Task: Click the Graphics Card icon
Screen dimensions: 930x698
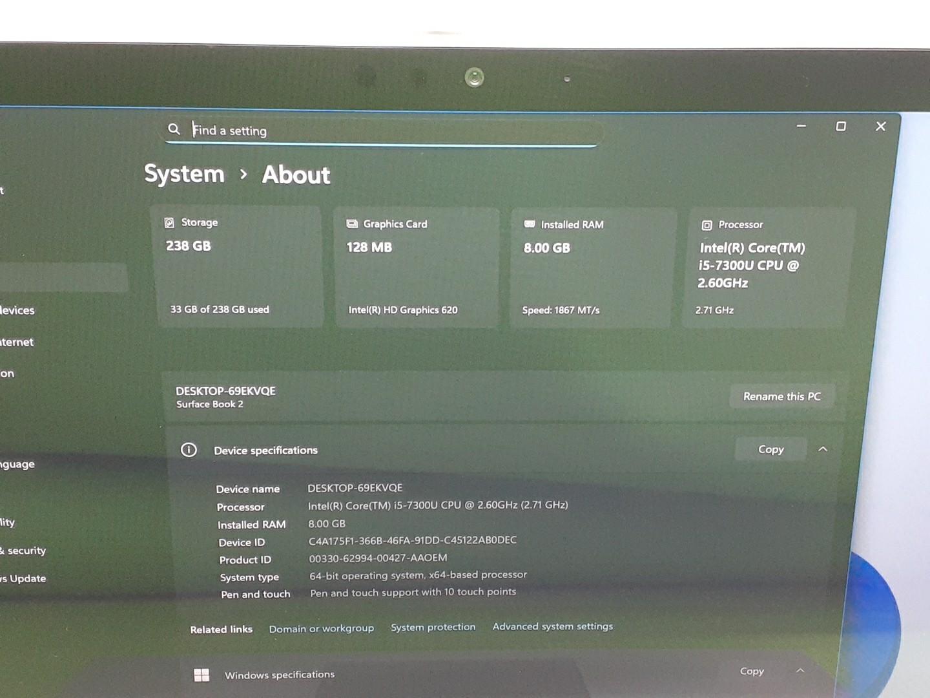Action: coord(352,224)
